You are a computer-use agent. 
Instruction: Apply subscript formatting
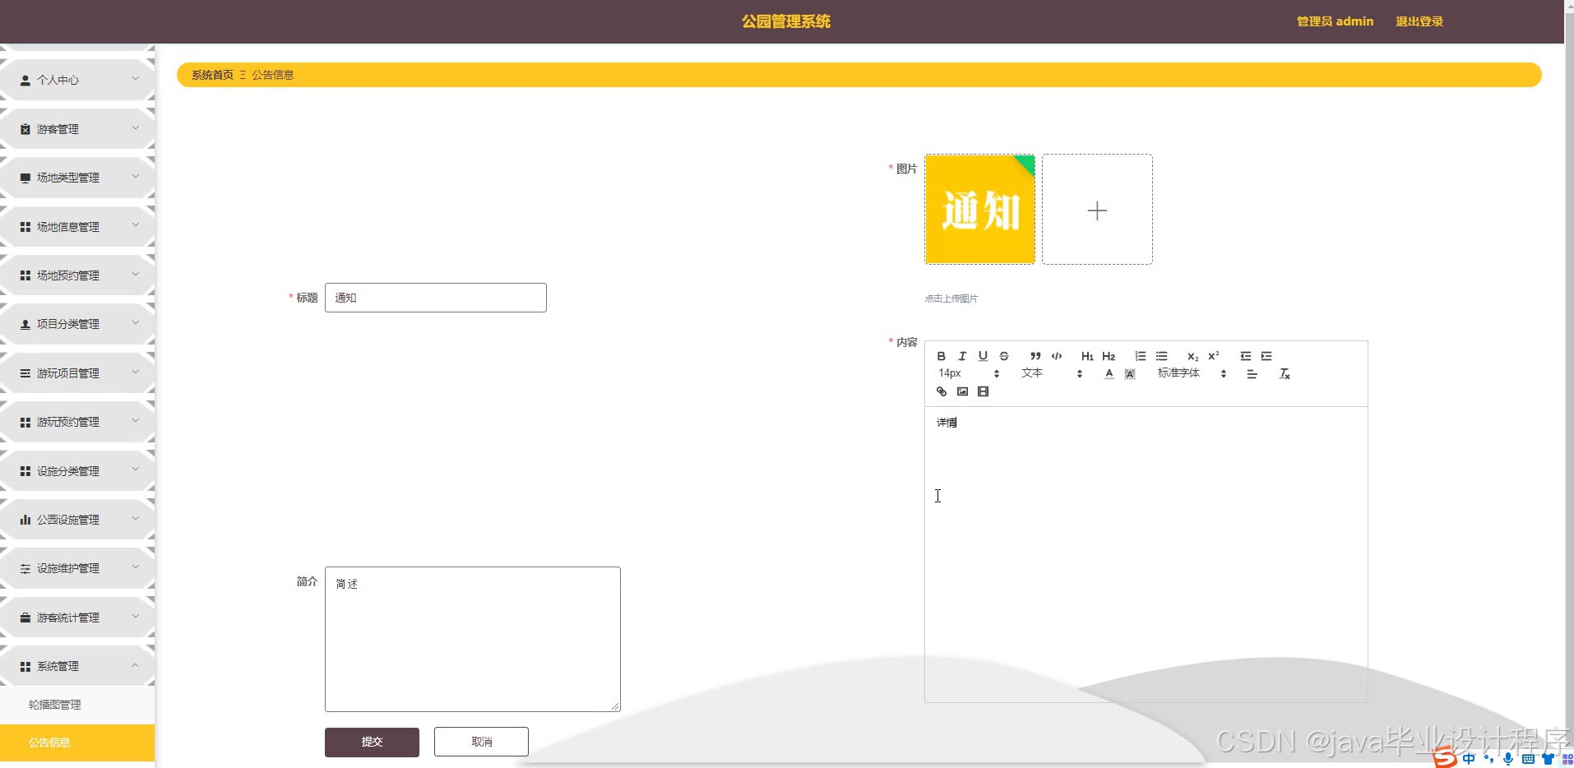(1192, 356)
